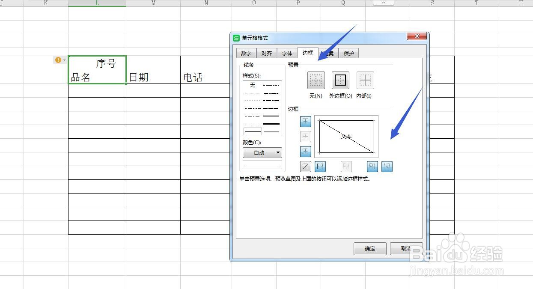Screen dimensions: 533x289
Task: Toggle the middle horizontal border button
Action: pos(306,136)
